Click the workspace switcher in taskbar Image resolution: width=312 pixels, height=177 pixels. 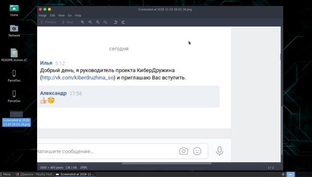291,175
